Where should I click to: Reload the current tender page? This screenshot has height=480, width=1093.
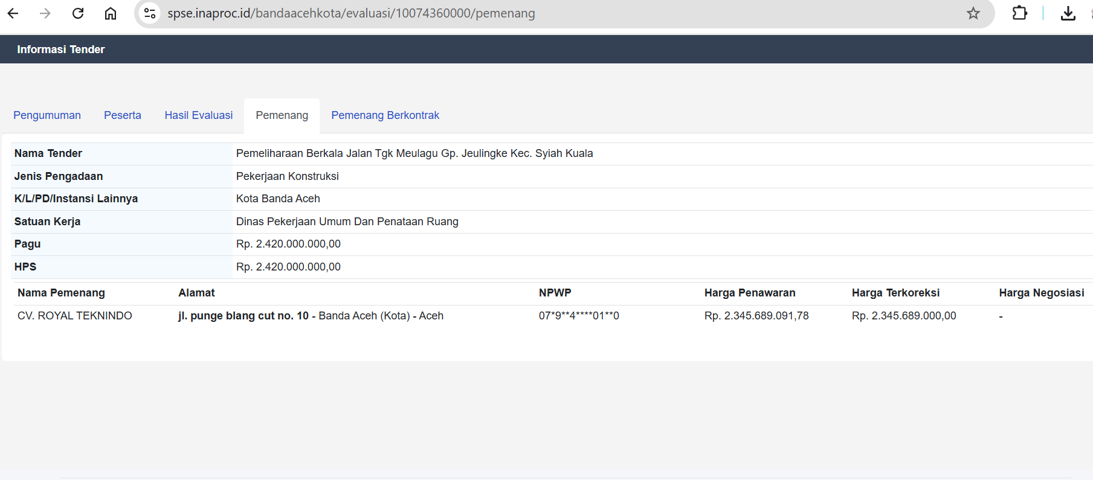78,13
